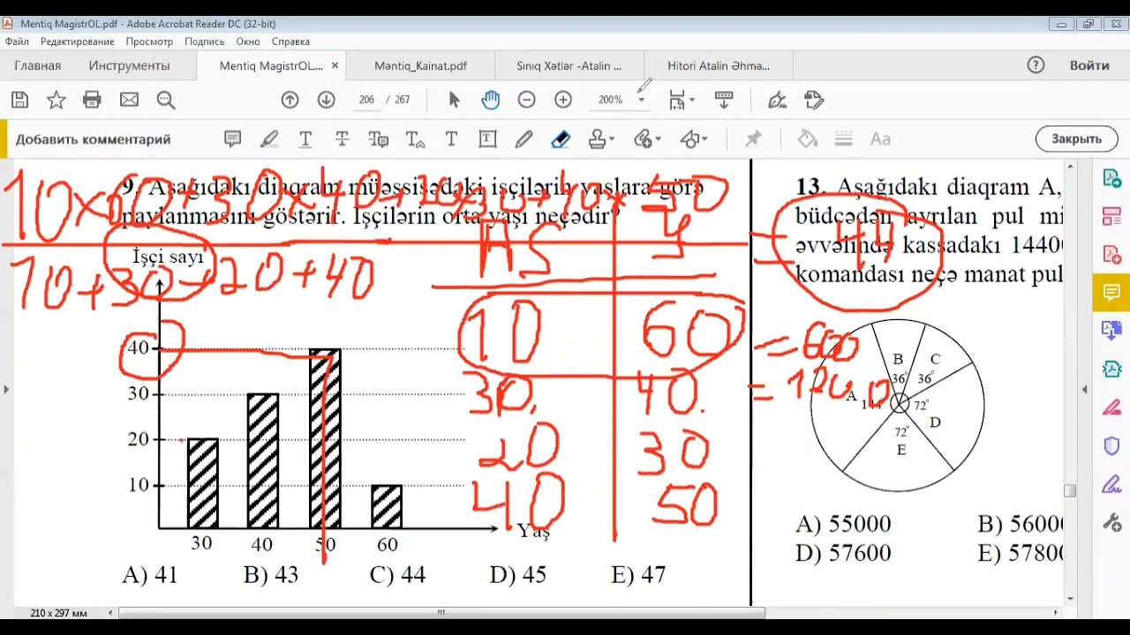Image resolution: width=1130 pixels, height=635 pixels.
Task: Open the yellow Comment sidebar tool
Action: click(1111, 292)
